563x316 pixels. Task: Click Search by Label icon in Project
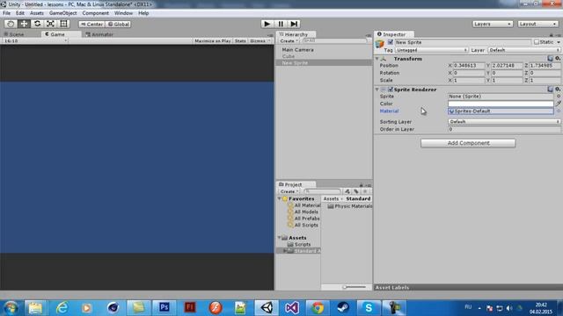coord(355,191)
